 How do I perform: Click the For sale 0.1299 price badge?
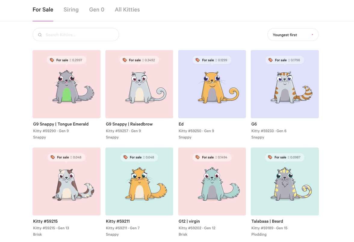point(212,60)
